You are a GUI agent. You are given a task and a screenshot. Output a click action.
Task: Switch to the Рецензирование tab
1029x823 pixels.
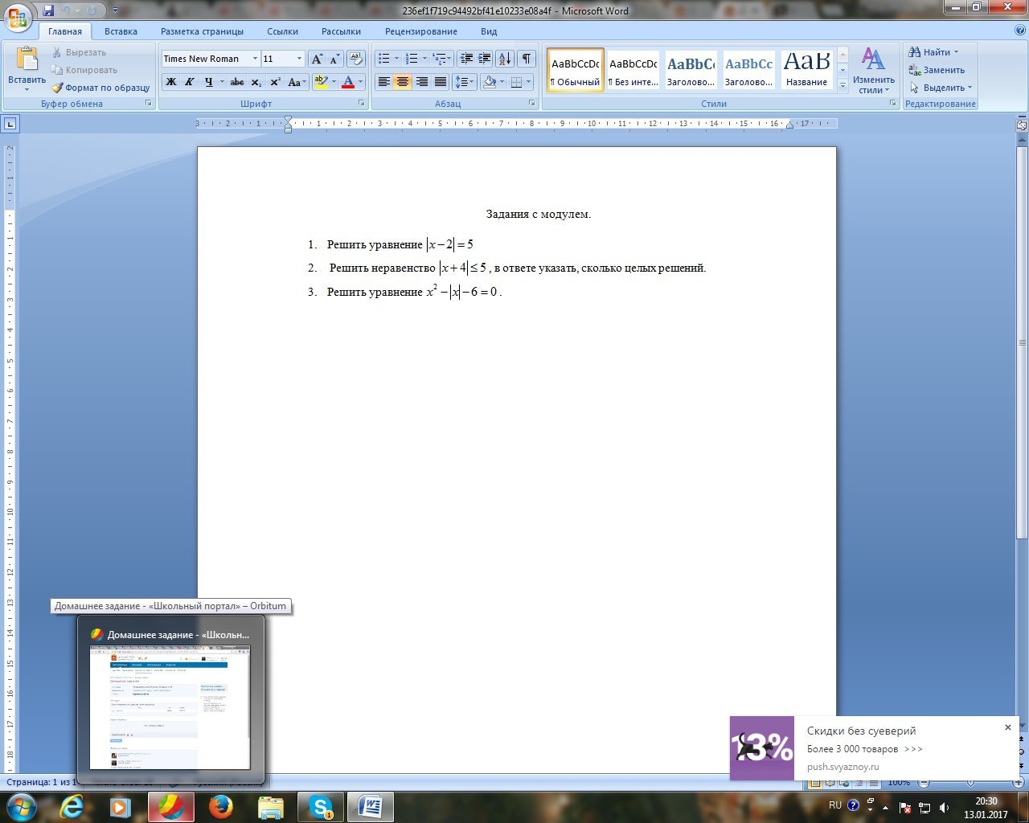pyautogui.click(x=421, y=31)
